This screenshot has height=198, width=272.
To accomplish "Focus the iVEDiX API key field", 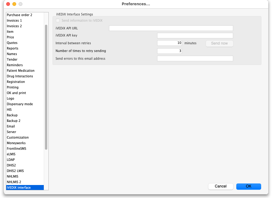I will click(195, 36).
